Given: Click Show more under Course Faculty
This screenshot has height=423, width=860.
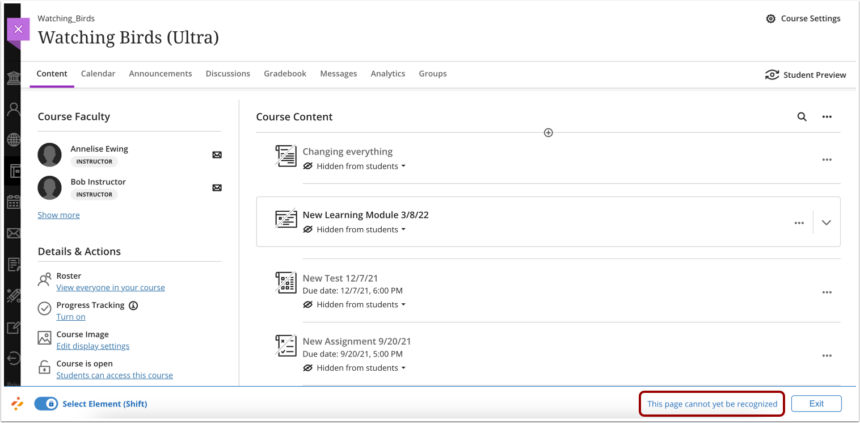Looking at the screenshot, I should pos(58,215).
